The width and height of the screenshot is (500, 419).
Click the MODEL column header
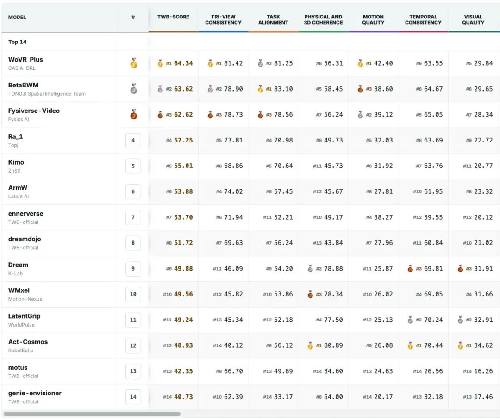coord(17,17)
